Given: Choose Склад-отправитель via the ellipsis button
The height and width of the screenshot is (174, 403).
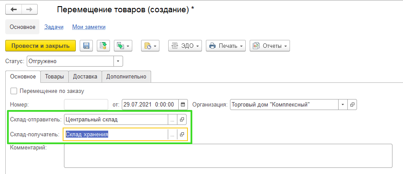Looking at the screenshot, I should coord(173,120).
